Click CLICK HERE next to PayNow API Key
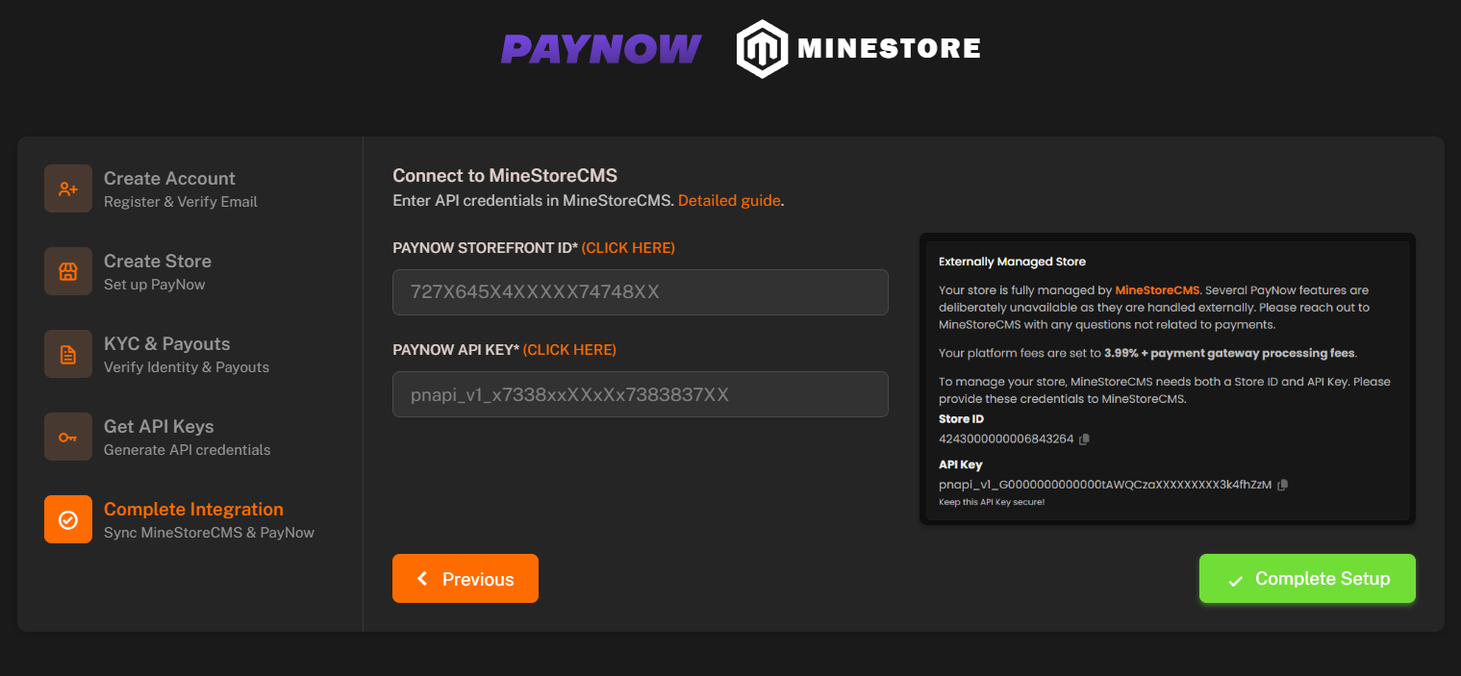 (x=569, y=349)
